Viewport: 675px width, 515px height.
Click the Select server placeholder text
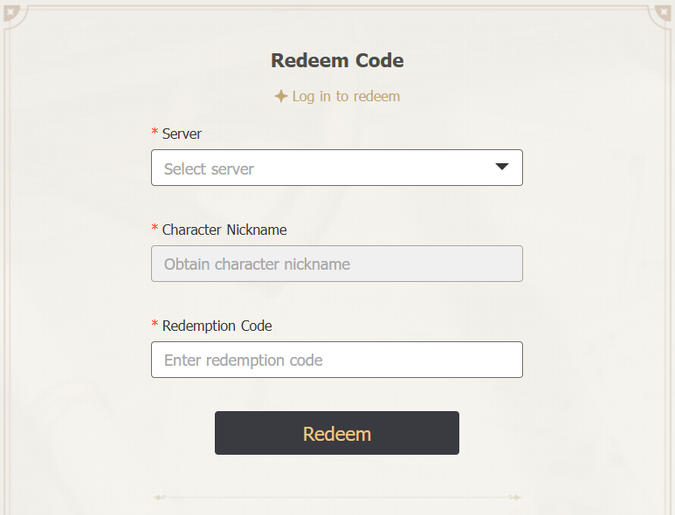pos(209,169)
